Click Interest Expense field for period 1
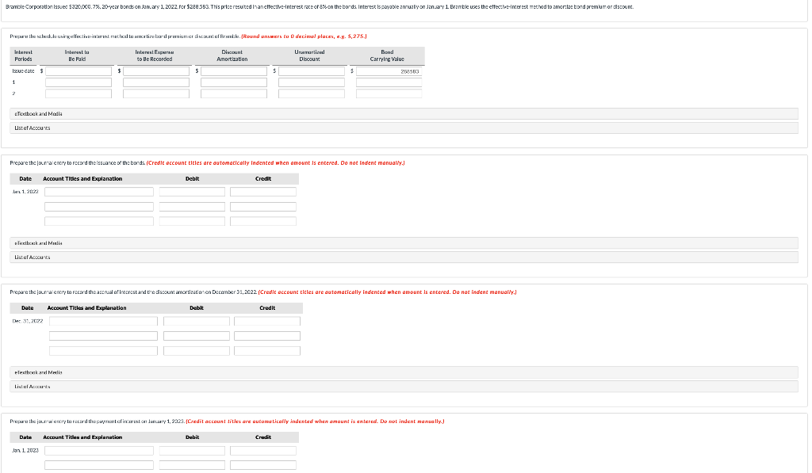812x473 pixels. click(156, 82)
